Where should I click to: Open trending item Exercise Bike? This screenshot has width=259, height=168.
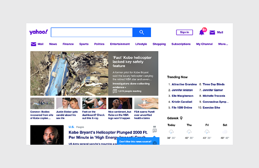tap(211, 108)
